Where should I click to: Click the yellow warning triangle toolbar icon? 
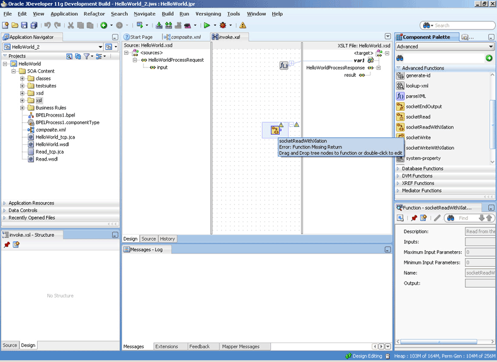point(243,25)
